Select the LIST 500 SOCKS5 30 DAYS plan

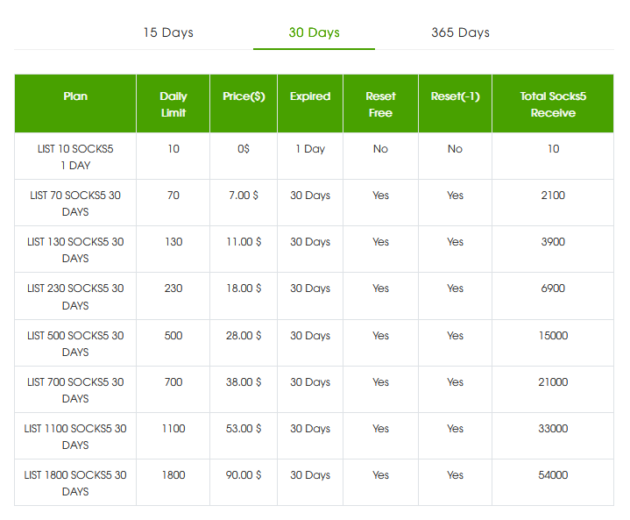pyautogui.click(x=75, y=344)
